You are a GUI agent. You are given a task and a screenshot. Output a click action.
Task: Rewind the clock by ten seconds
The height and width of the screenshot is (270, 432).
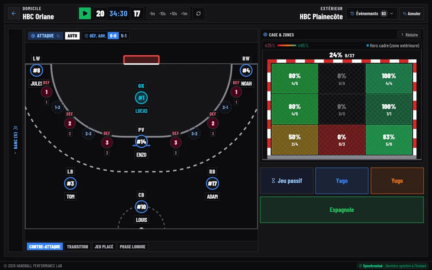[x=162, y=13]
